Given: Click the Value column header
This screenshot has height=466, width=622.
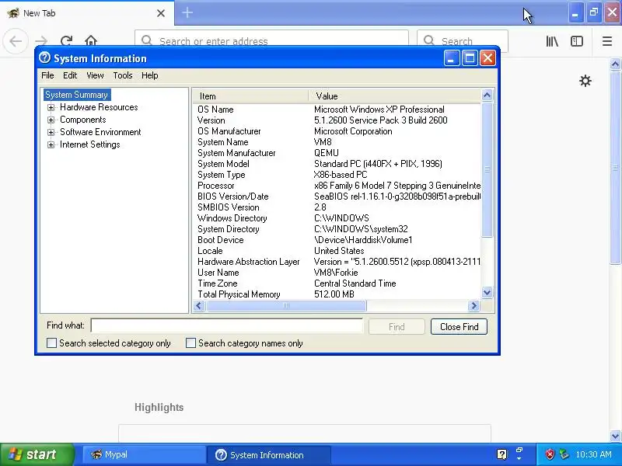Looking at the screenshot, I should [x=395, y=96].
